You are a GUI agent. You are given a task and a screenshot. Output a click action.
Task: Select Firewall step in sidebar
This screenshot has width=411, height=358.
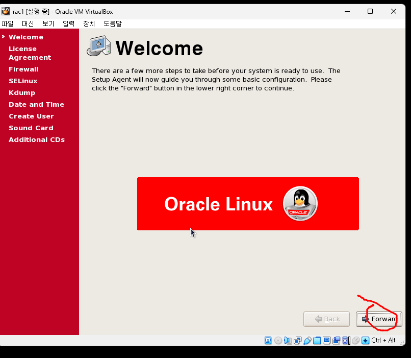(23, 69)
